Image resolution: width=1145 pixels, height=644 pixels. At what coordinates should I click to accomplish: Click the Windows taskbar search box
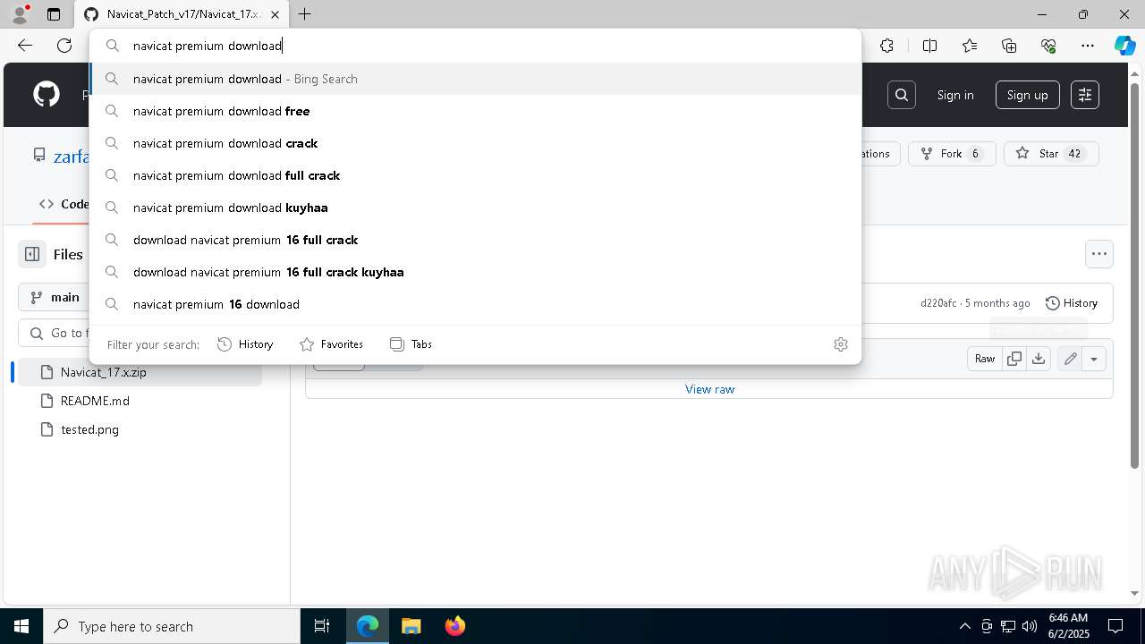pos(172,626)
